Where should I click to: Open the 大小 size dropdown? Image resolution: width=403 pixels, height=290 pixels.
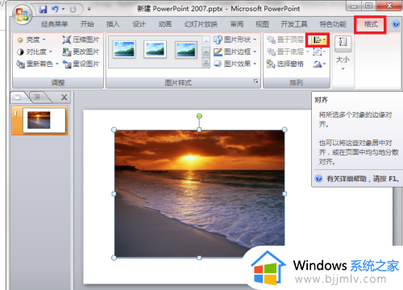[343, 63]
